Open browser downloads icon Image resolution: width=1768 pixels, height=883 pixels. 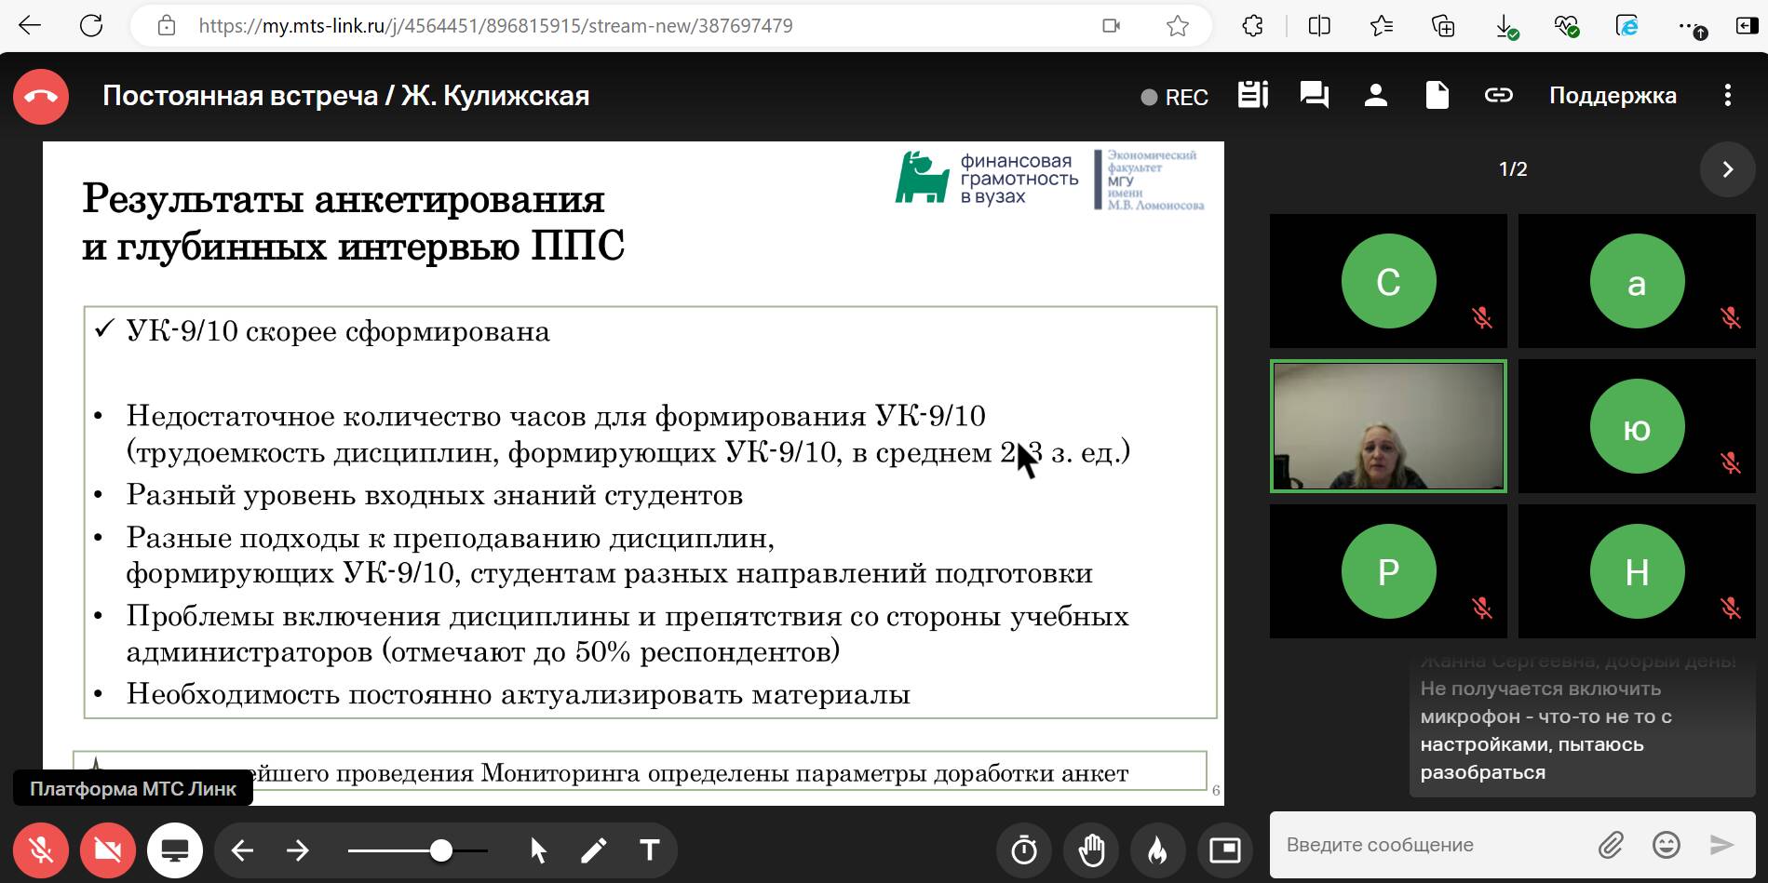pyautogui.click(x=1505, y=26)
